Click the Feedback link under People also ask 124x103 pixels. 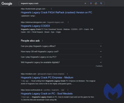[x=99, y=66]
